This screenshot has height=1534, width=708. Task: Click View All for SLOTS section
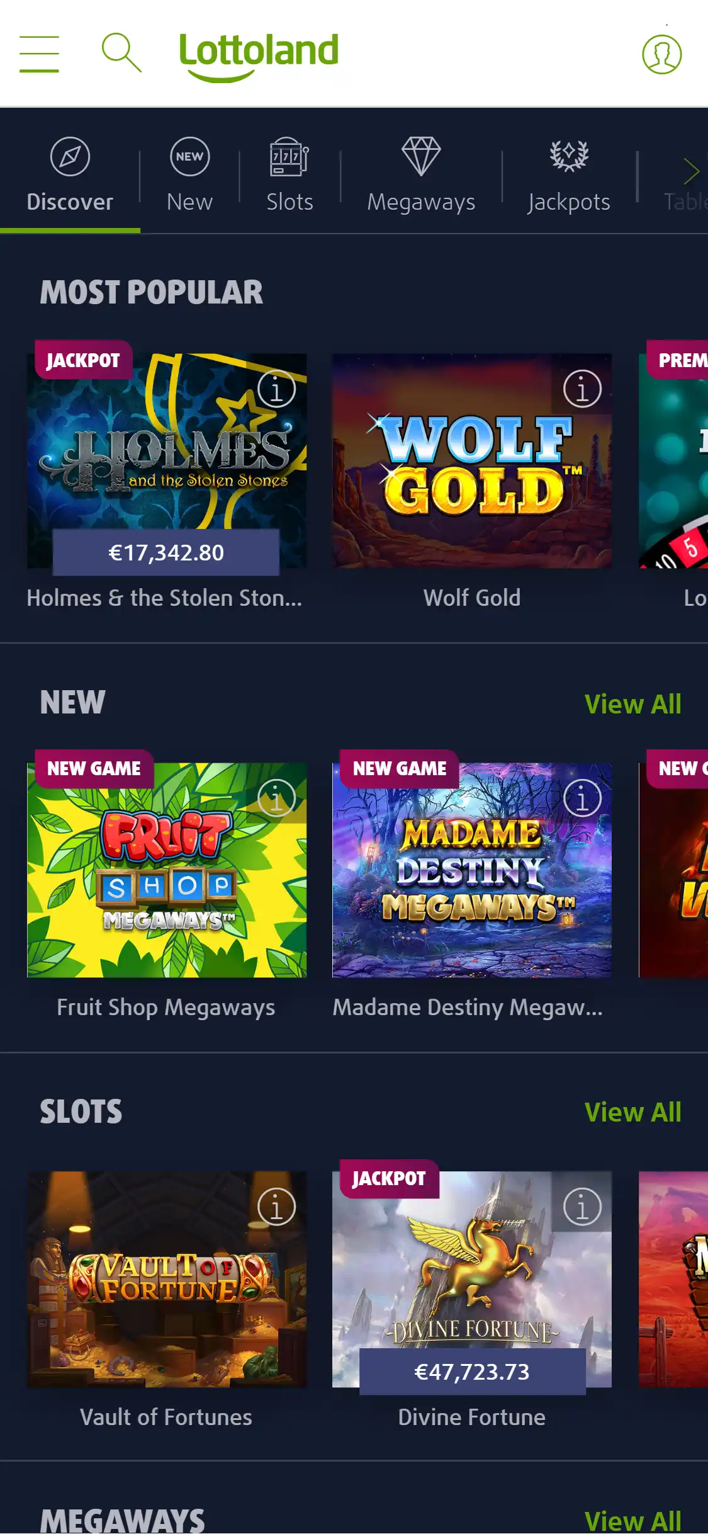632,1112
